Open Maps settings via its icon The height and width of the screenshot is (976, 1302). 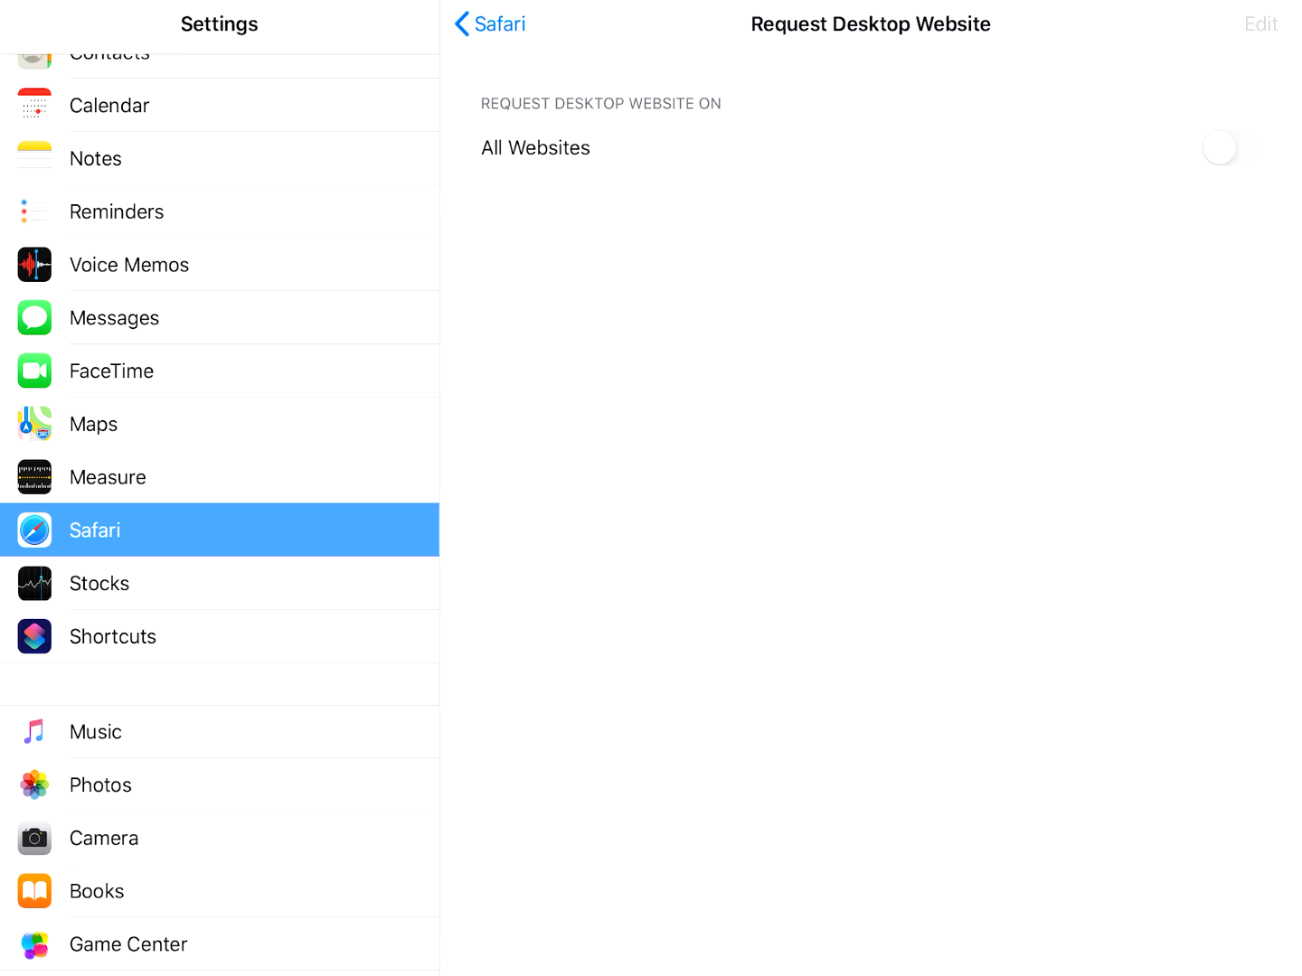[x=34, y=424]
